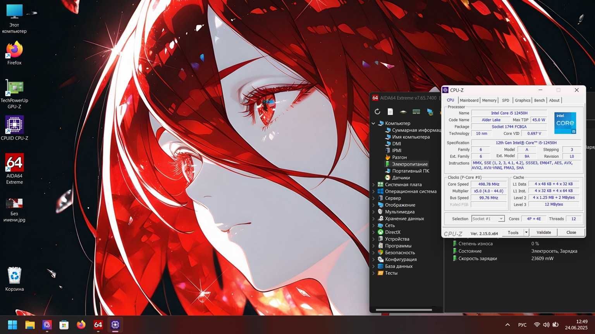
Task: Switch to CPU-Z in the taskbar
Action: click(115, 325)
